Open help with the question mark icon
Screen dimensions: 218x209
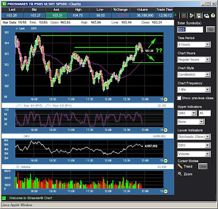pyautogui.click(x=213, y=16)
